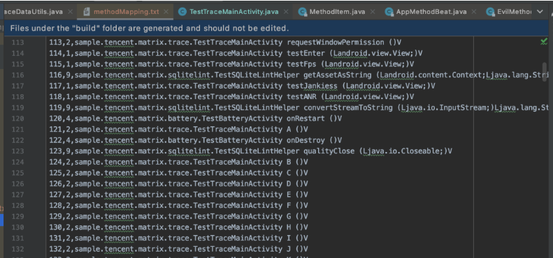Click the text file icon on methodMapping.txt tab
Viewport: 553px width, 258px height.
point(87,12)
